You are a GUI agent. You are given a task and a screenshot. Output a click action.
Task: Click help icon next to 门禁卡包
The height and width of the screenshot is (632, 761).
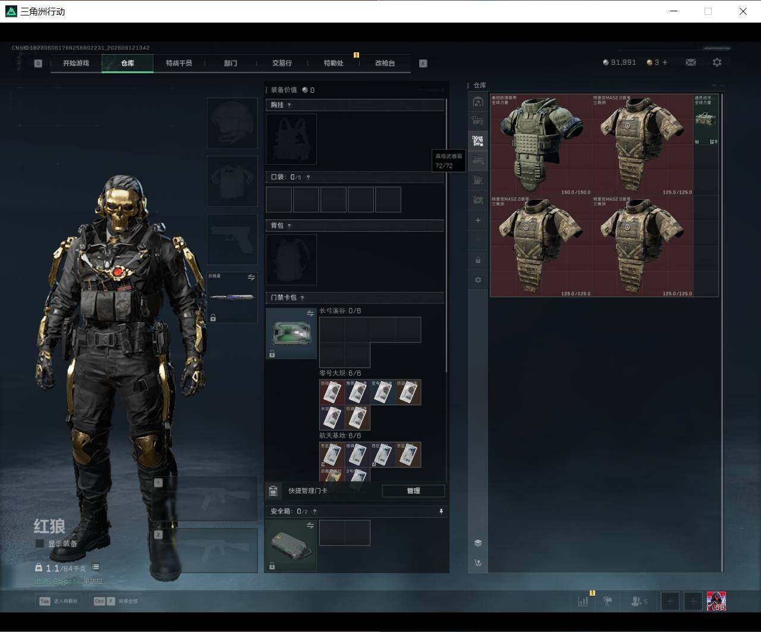[303, 298]
